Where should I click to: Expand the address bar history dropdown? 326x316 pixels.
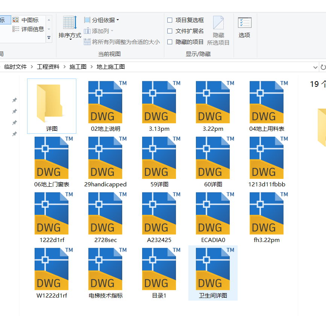[316, 67]
